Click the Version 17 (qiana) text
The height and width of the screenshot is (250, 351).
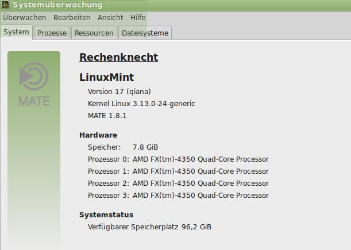119,92
